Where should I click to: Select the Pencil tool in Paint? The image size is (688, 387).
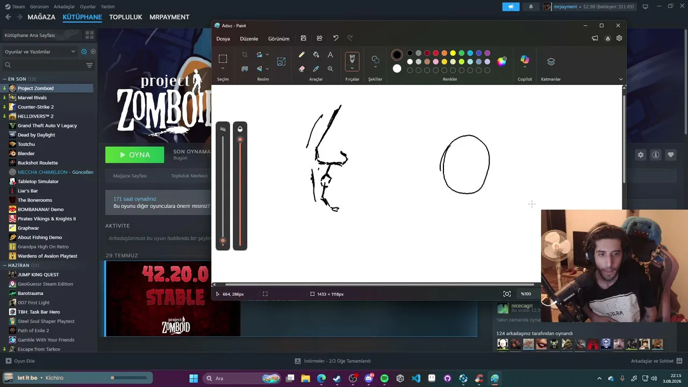[x=302, y=55]
